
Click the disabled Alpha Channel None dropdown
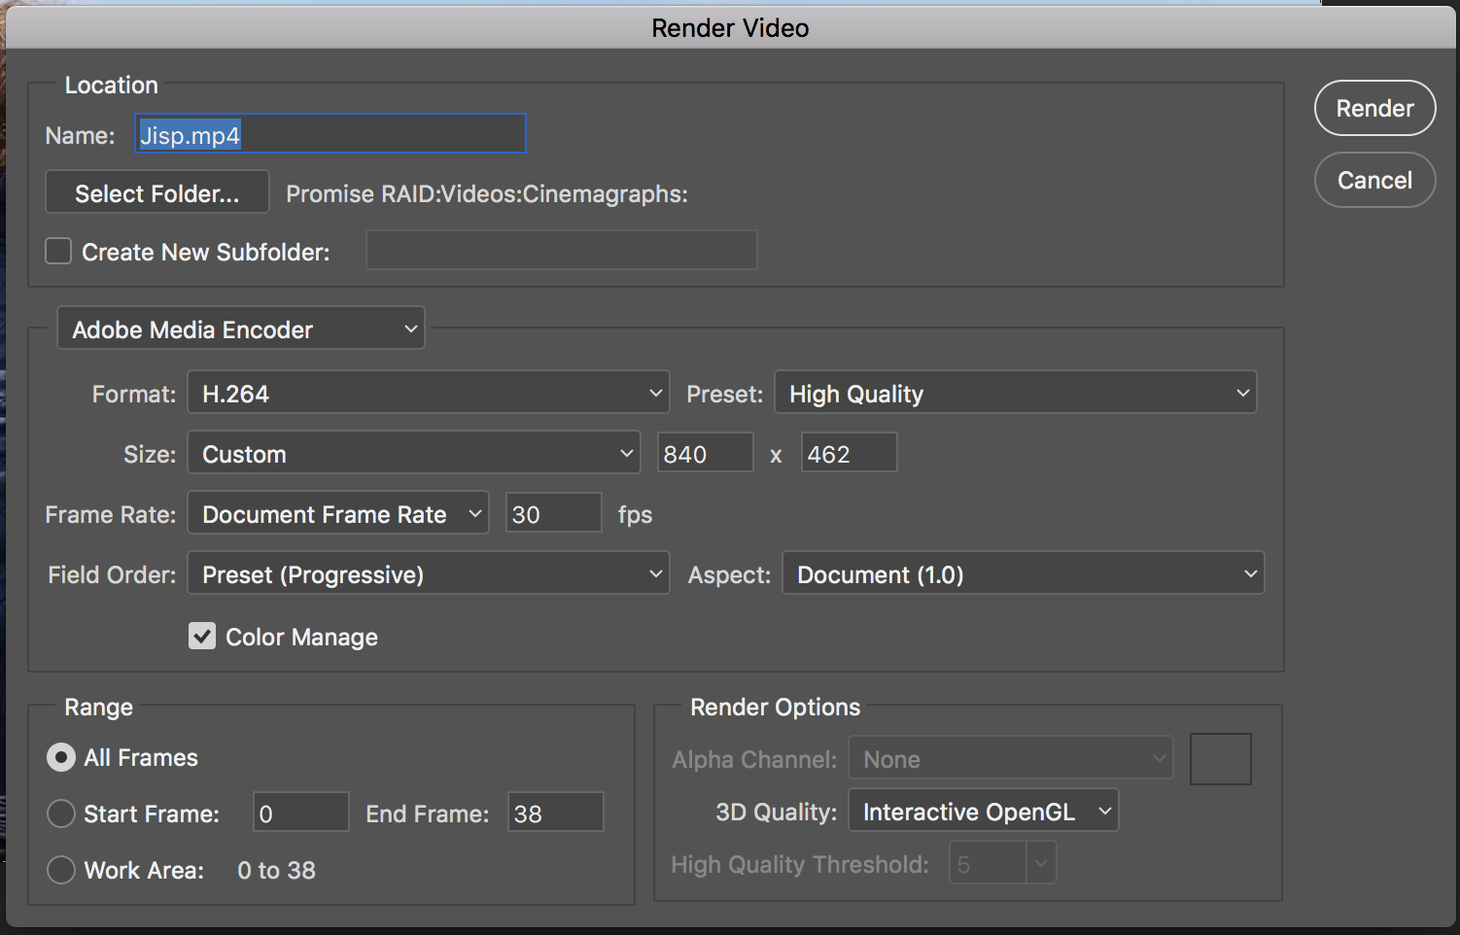coord(1011,758)
